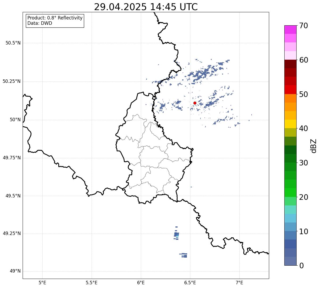Click the bright green swatch above 20

pos(290,192)
